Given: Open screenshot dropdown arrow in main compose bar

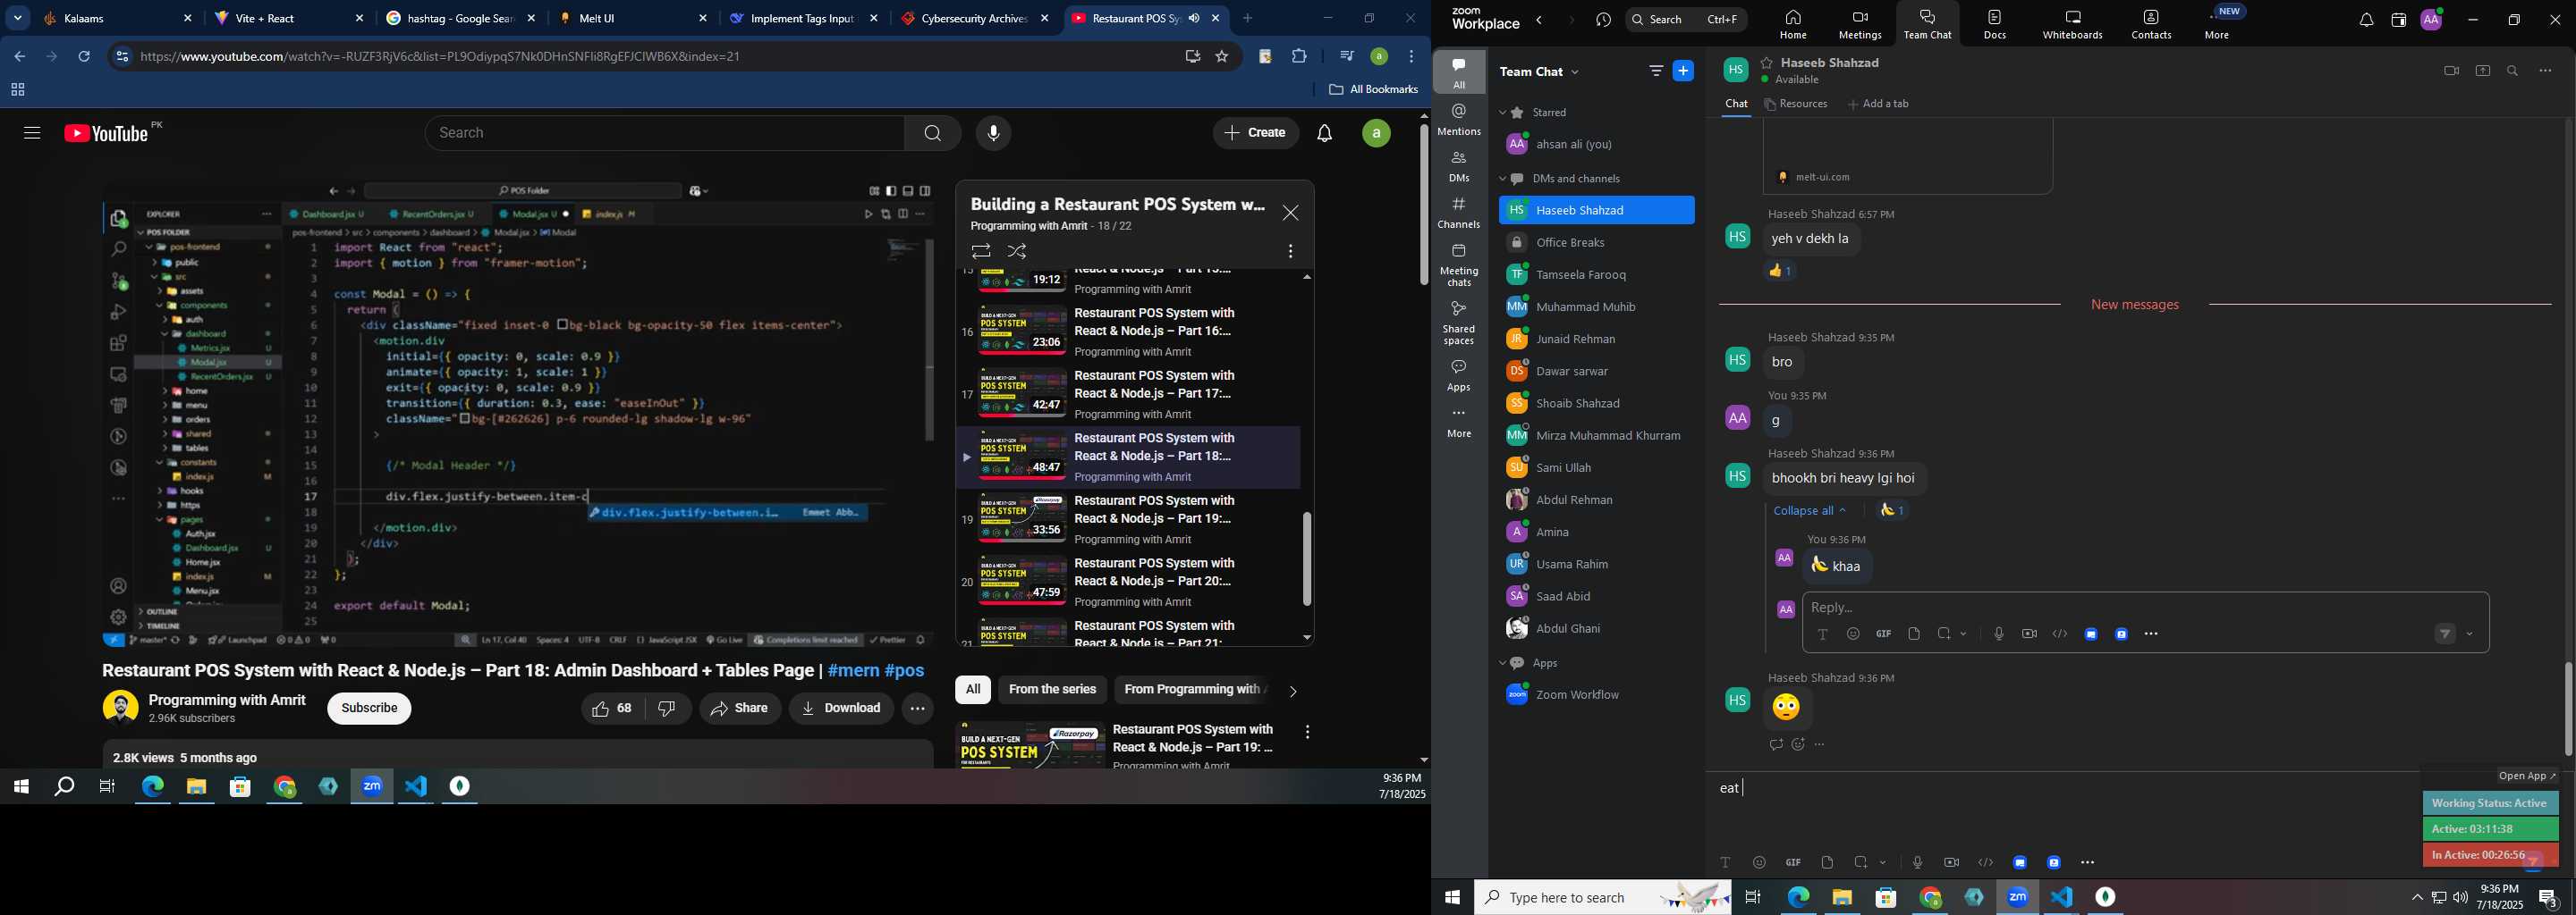Looking at the screenshot, I should pos(1884,863).
